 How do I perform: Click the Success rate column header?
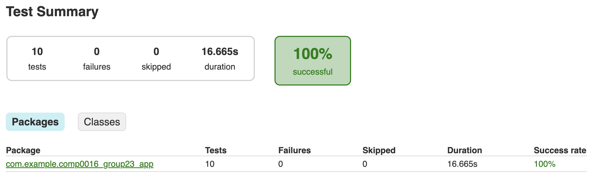[x=560, y=150]
